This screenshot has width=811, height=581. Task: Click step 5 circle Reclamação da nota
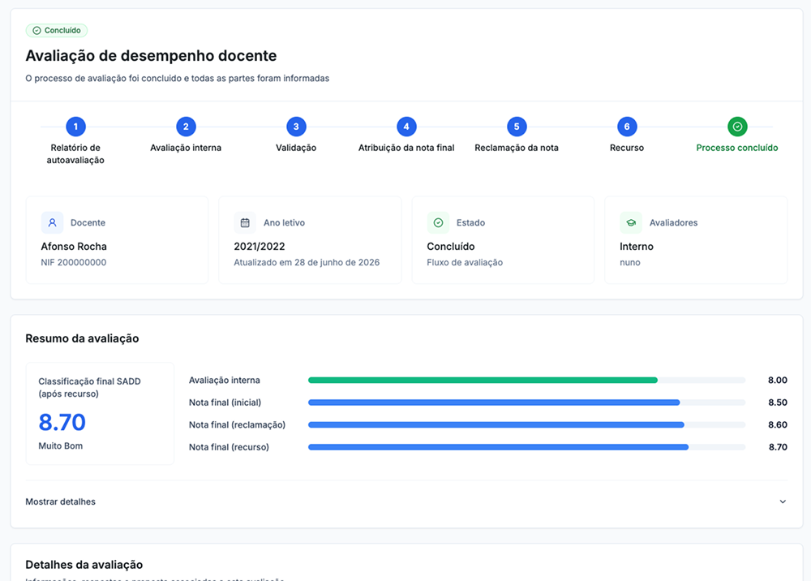point(517,127)
